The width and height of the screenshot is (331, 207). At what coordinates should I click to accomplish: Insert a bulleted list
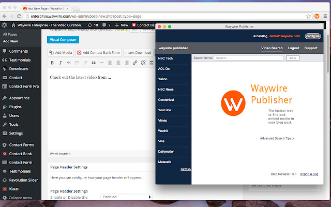pos(77,63)
